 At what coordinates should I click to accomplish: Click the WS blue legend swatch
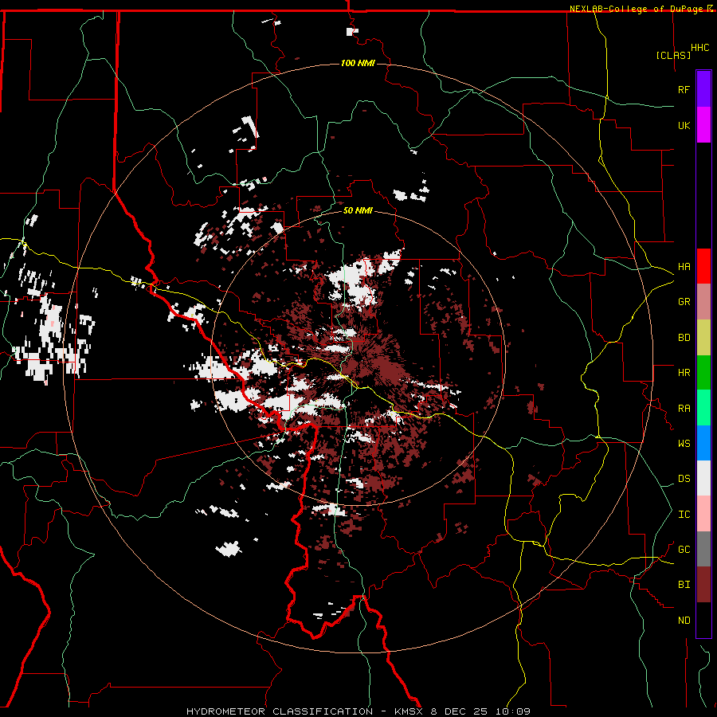point(703,443)
